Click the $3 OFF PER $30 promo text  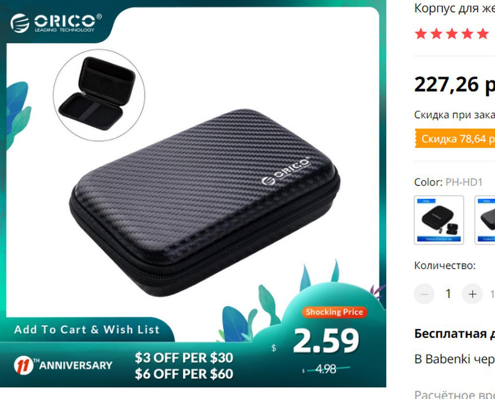point(184,358)
